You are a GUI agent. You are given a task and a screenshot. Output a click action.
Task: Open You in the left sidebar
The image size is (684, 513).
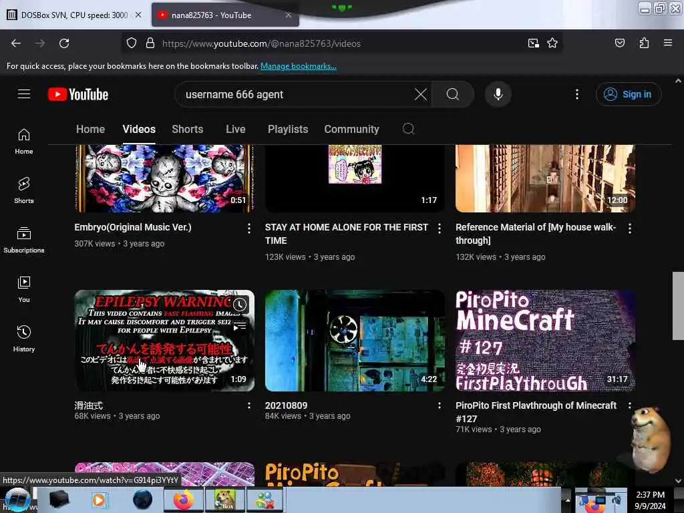click(24, 289)
